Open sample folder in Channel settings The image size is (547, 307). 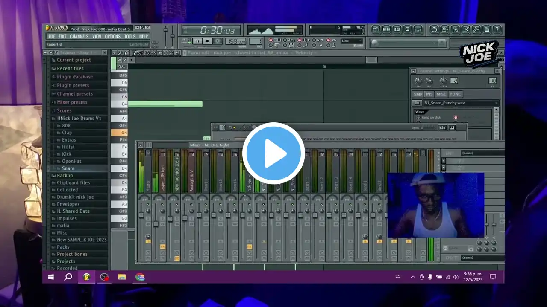coord(417,103)
